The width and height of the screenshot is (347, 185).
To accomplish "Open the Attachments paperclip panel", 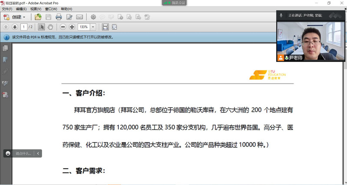I will point(5,71).
